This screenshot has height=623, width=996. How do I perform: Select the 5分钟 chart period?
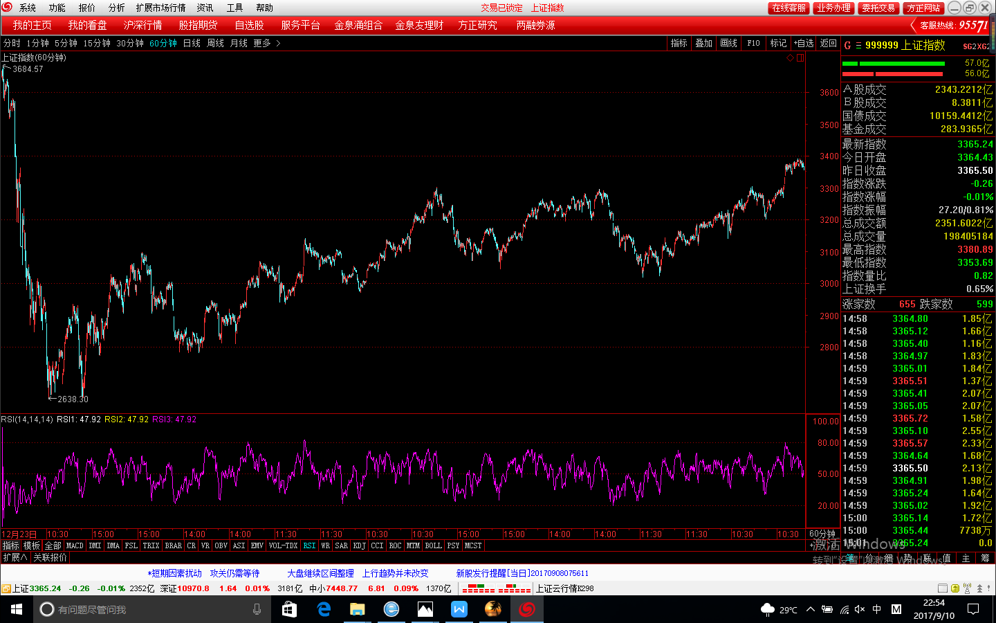coord(66,43)
